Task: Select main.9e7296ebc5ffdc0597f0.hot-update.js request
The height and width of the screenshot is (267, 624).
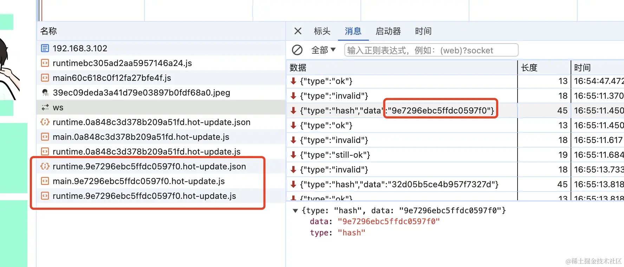Action: tap(161, 181)
